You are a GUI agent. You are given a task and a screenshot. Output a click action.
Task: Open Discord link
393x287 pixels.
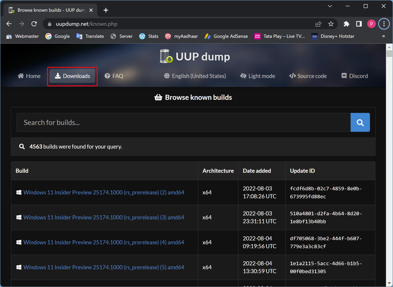coord(355,76)
